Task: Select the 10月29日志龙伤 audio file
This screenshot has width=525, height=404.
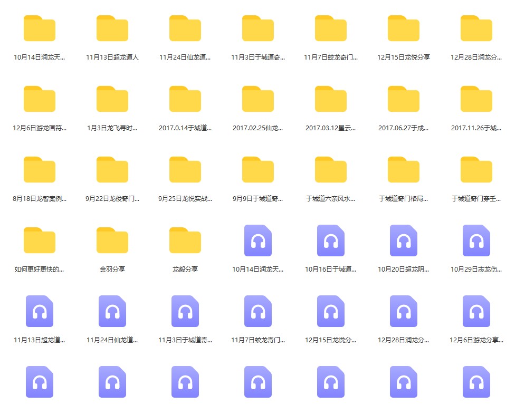Action: tap(476, 241)
